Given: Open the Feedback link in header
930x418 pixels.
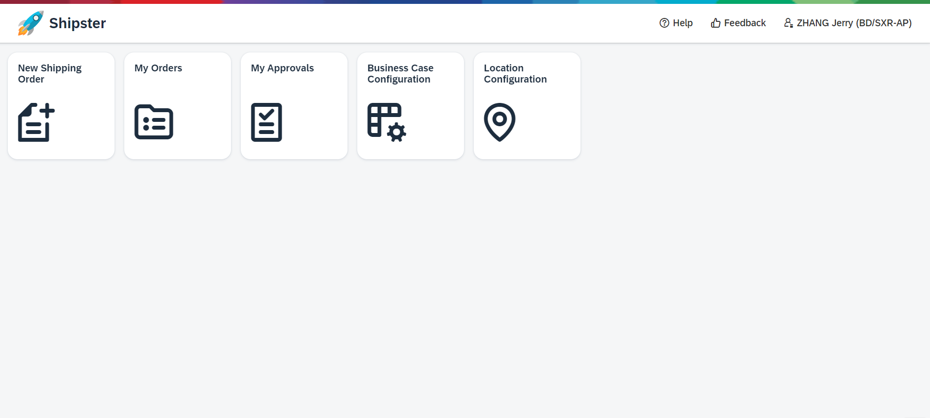Looking at the screenshot, I should click(x=745, y=23).
